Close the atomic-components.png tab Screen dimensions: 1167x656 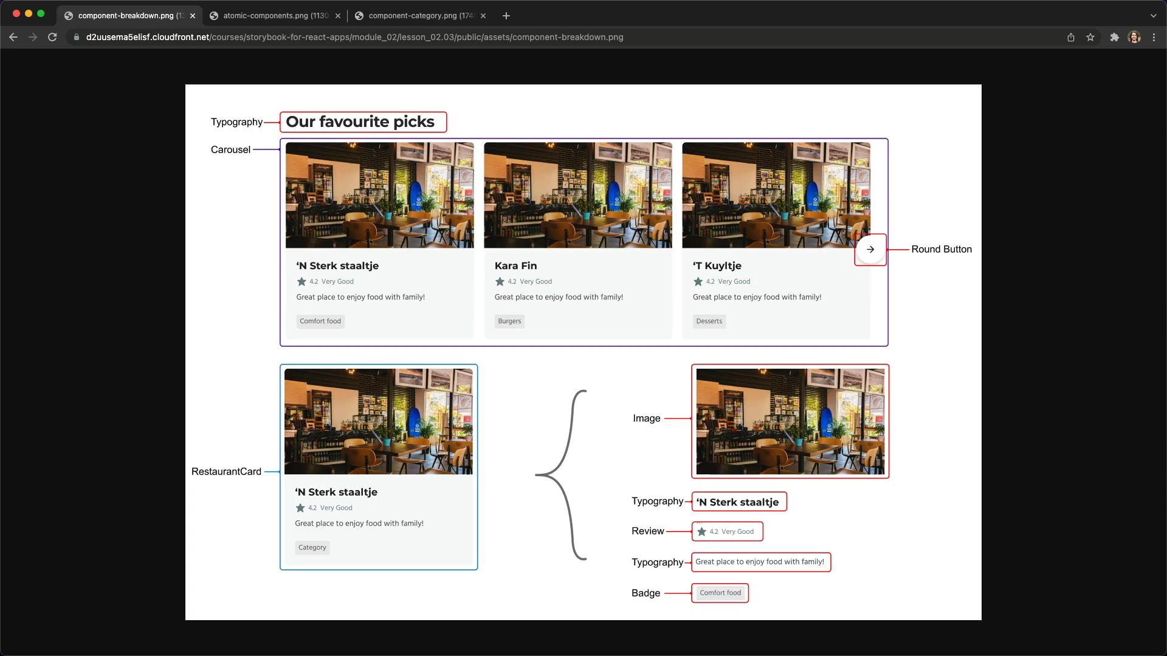(x=338, y=16)
